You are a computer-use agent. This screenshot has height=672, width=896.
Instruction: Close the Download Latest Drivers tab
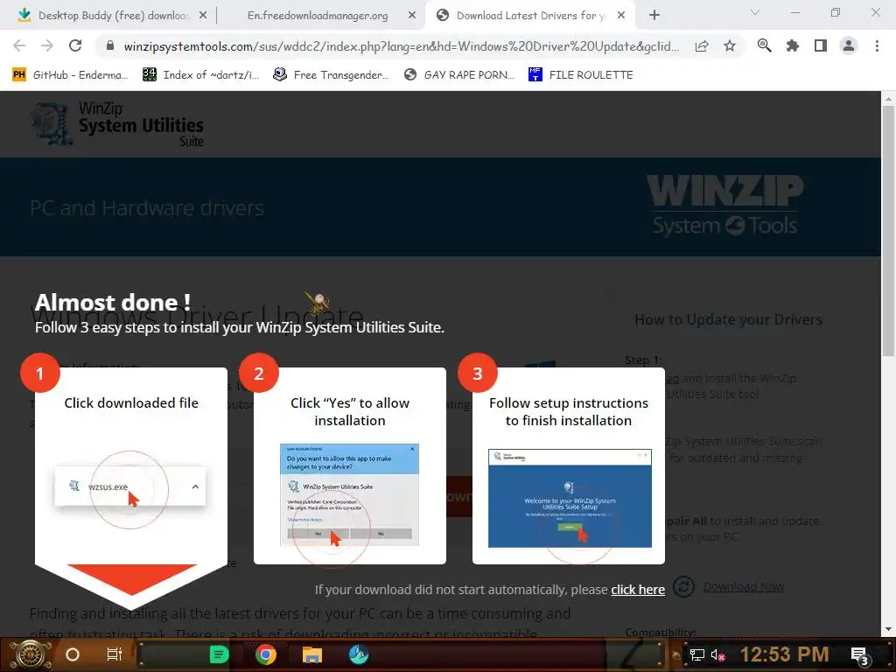[621, 16]
